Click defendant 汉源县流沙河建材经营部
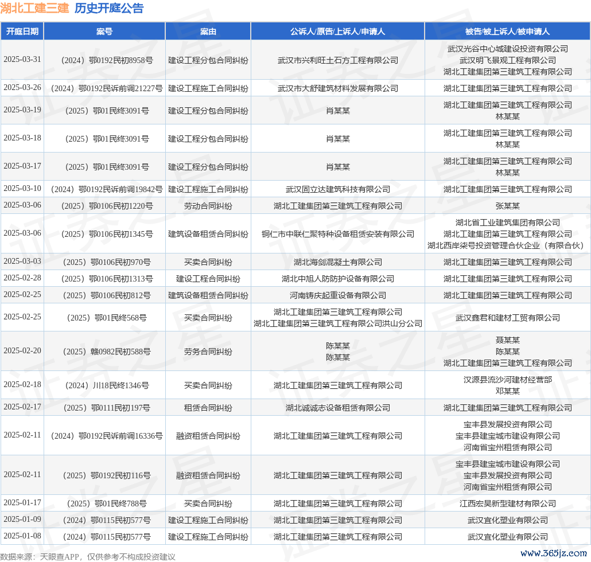This screenshot has width=591, height=562. [x=507, y=380]
